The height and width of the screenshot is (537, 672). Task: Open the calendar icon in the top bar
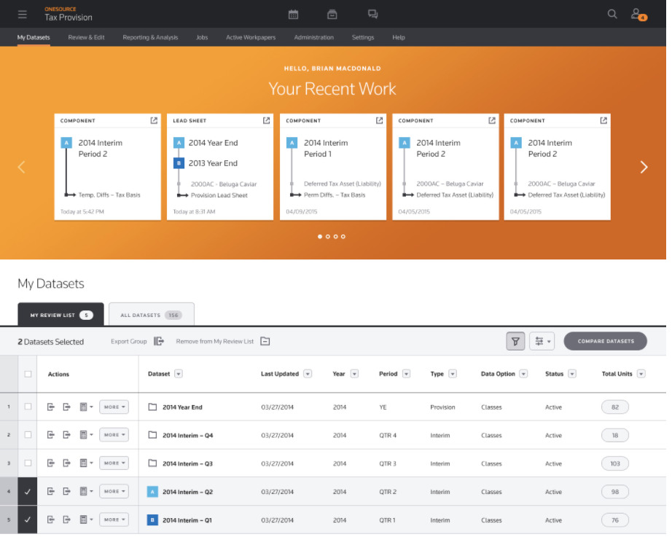click(294, 13)
